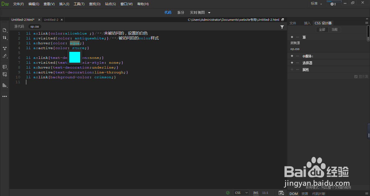Click the plus icon beside 选择器
This screenshot has width=370, height=196.
pos(292,63)
